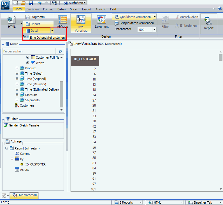Select the Customers tree item
This screenshot has width=223, height=205.
27,105
